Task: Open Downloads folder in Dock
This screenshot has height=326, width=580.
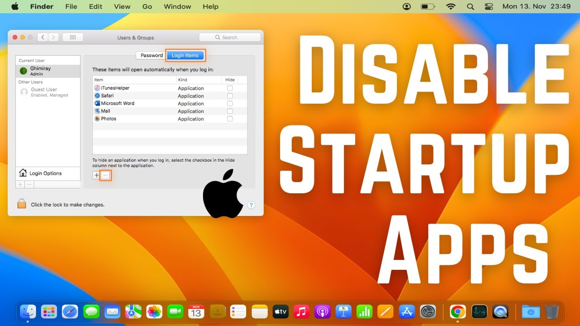Action: [531, 312]
